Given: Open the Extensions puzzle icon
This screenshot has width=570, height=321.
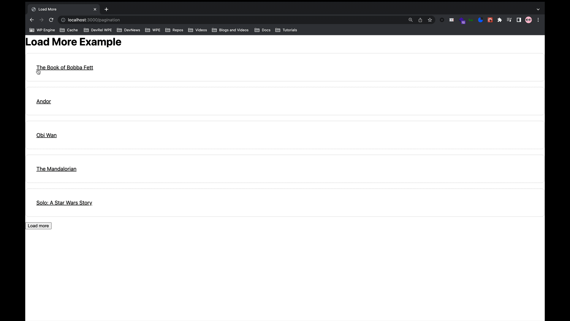Looking at the screenshot, I should [x=500, y=20].
